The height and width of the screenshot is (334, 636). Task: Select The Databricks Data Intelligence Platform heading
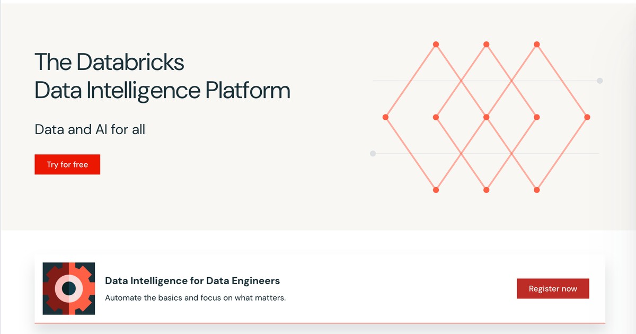(162, 76)
